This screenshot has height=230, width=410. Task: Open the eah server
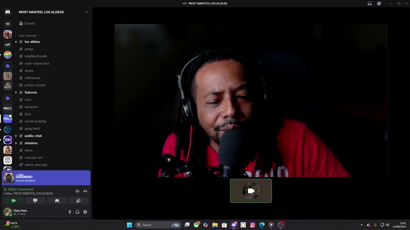(8, 44)
